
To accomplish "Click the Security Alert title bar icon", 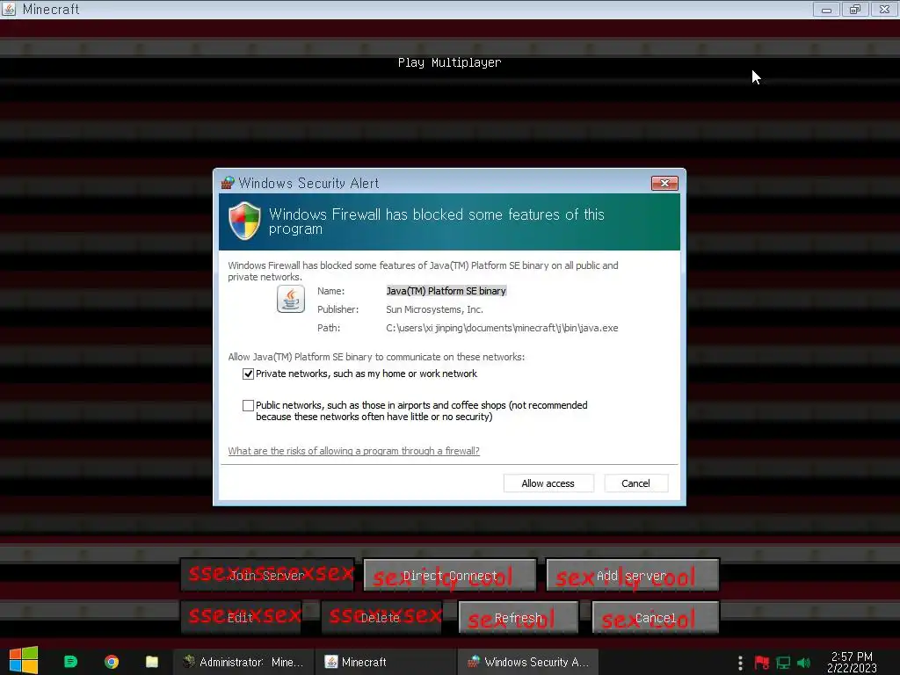I will tap(228, 183).
